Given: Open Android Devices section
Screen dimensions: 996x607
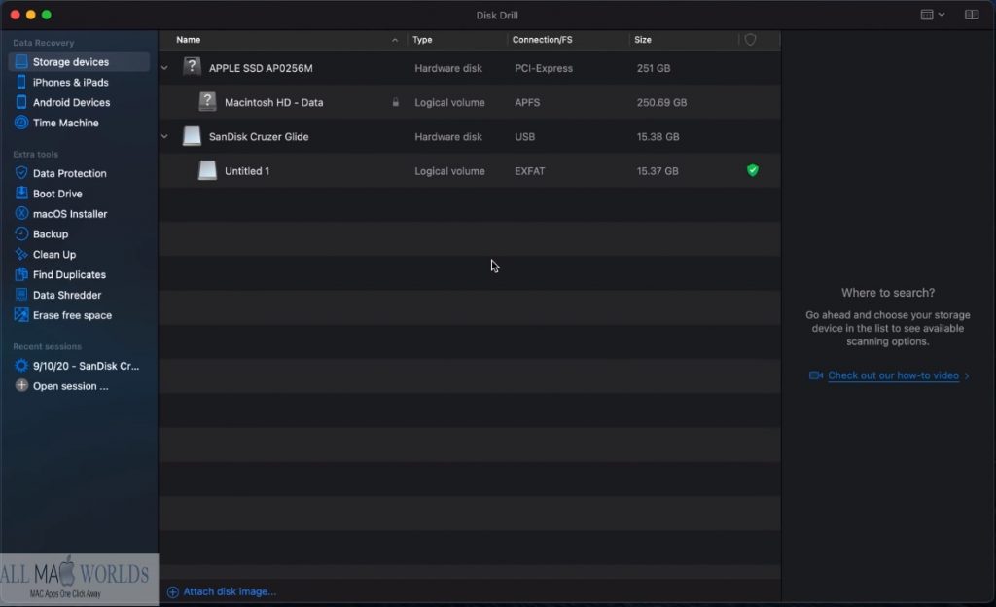Looking at the screenshot, I should (70, 102).
